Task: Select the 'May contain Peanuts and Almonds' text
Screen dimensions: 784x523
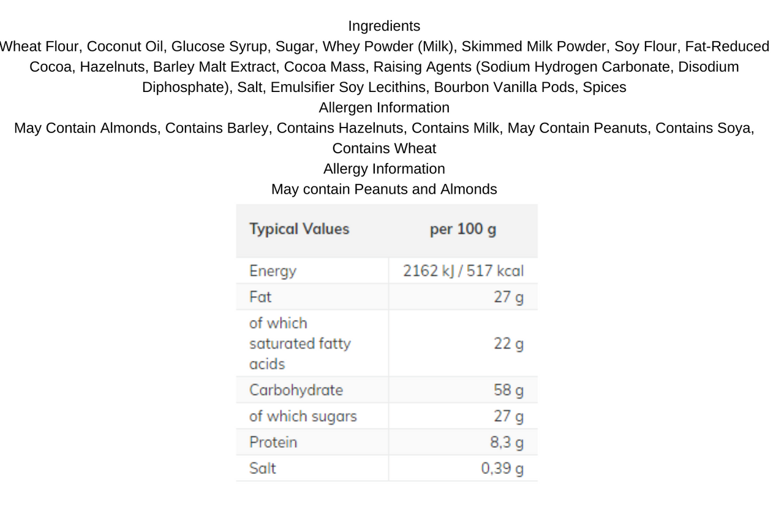Action: tap(384, 189)
